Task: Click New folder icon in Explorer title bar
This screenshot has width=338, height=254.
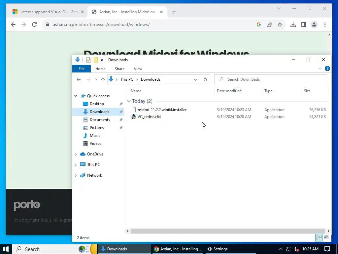Action: [x=96, y=60]
